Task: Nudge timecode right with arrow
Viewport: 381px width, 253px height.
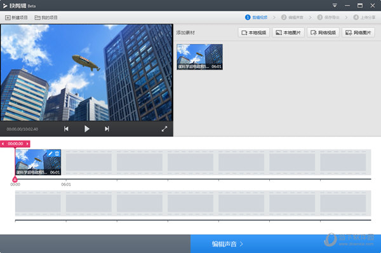Action: [x=27, y=144]
